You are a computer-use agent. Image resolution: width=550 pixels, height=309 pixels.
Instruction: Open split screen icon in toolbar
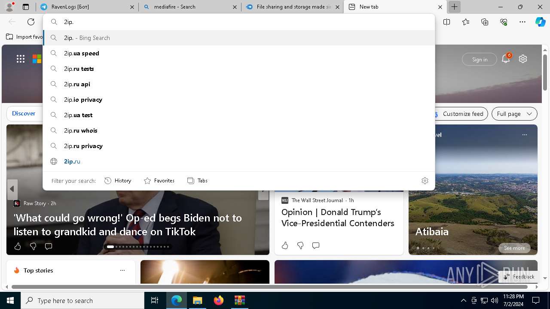[x=446, y=22]
